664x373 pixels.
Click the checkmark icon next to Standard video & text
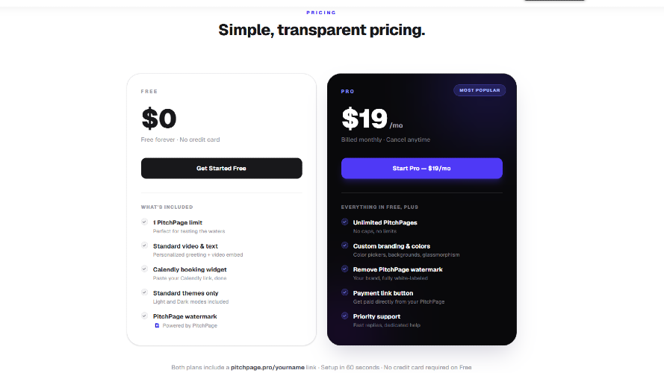pos(144,245)
